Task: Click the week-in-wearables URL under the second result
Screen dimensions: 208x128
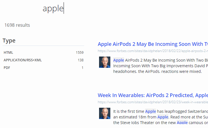Action: tap(153, 102)
